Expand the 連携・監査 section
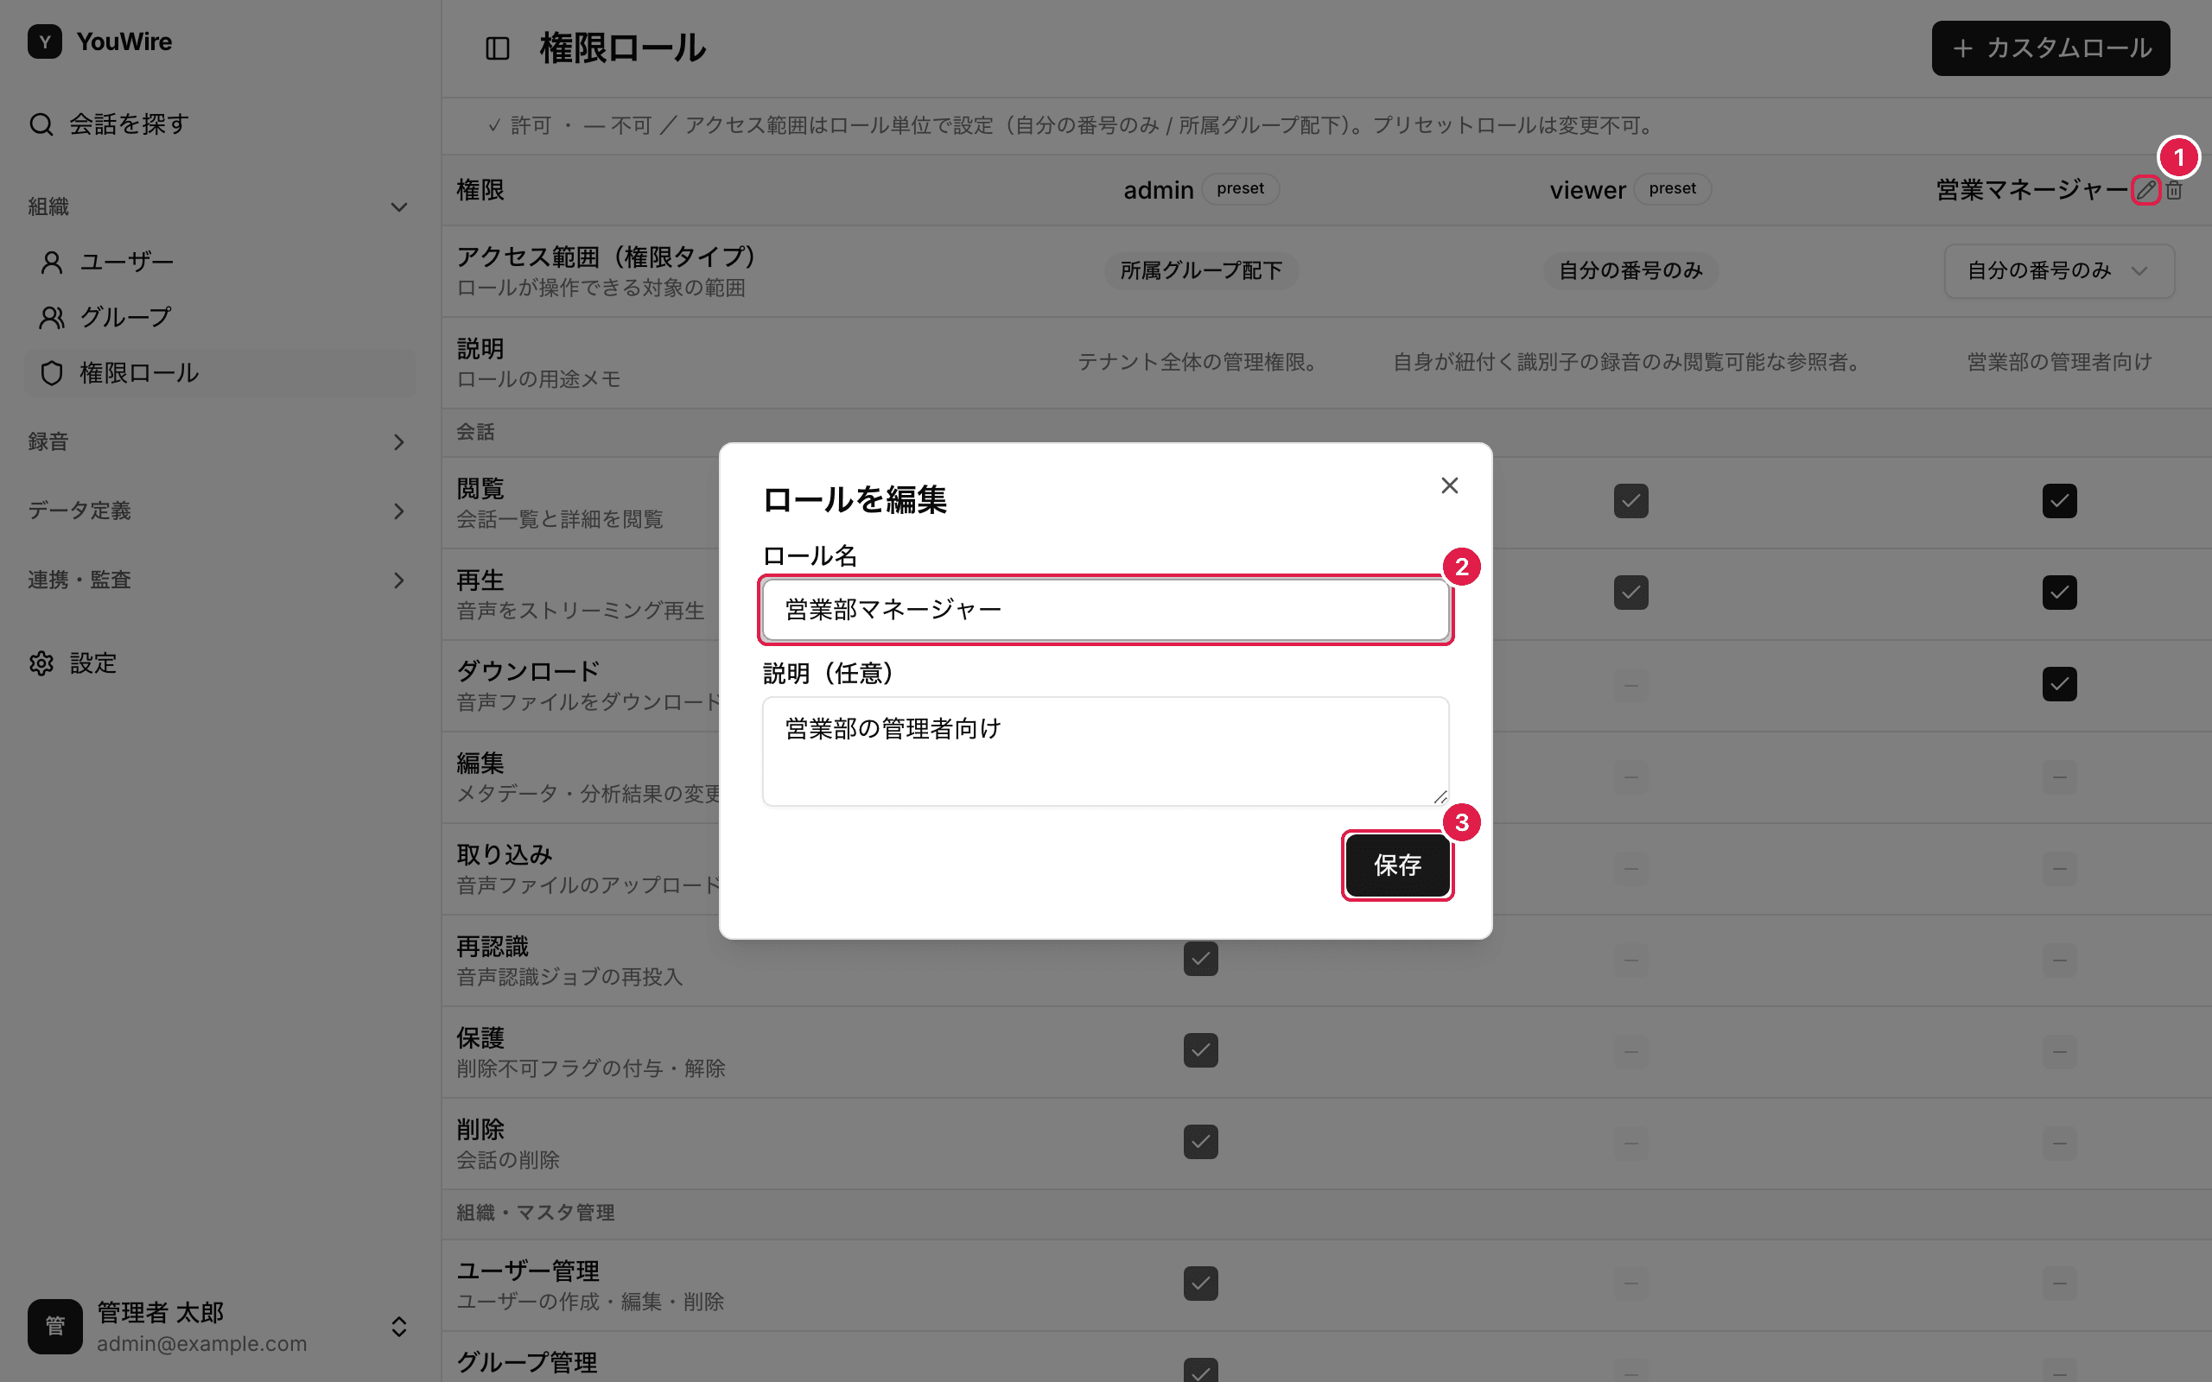Screen dimensions: 2212x1382 click(x=398, y=580)
